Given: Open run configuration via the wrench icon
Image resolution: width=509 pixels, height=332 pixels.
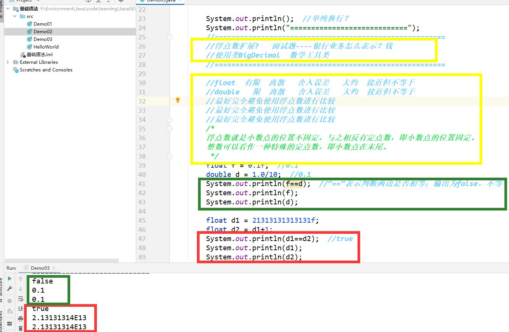Looking at the screenshot, I should (x=10, y=288).
